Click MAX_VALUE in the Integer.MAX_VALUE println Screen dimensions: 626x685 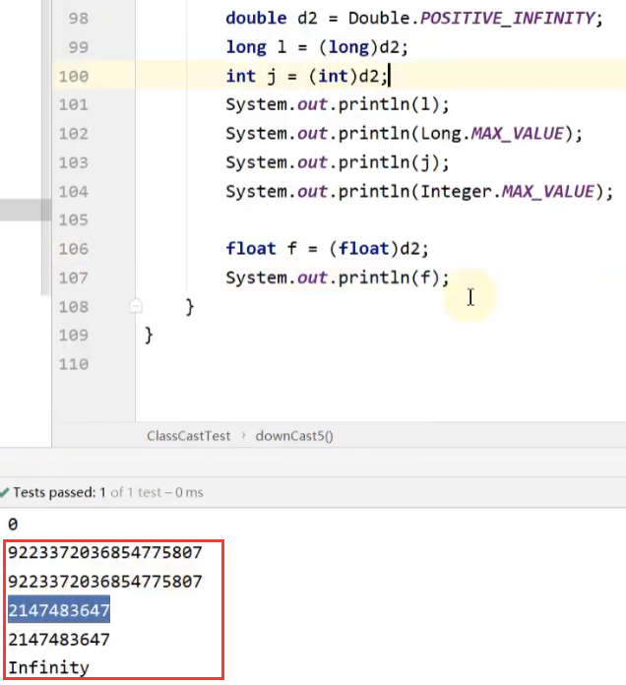pos(548,191)
